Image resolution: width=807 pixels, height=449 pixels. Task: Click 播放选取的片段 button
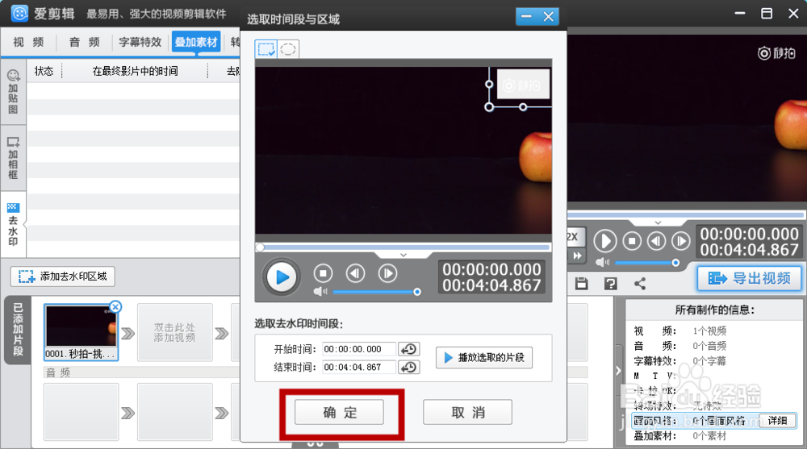483,357
